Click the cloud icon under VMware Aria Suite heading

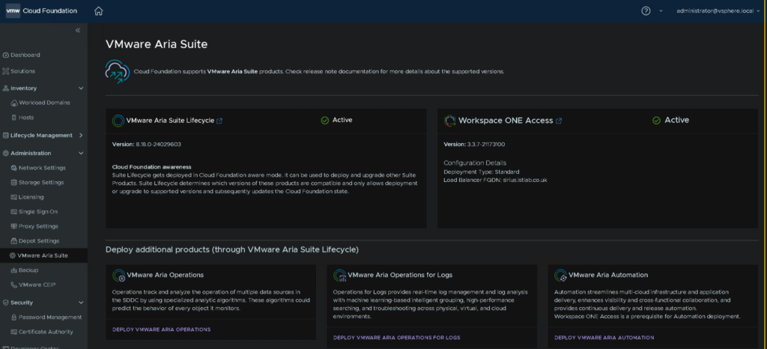coord(118,71)
